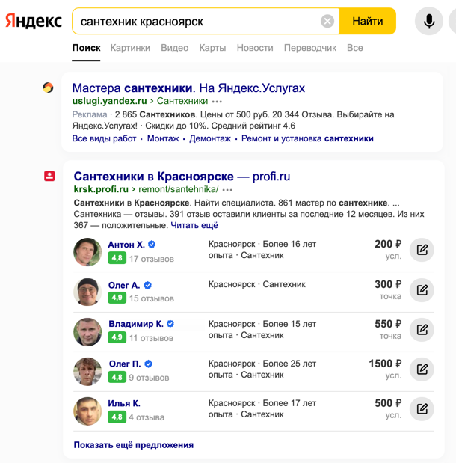Click profi.ru red favicon icon
This screenshot has height=463, width=456.
[x=49, y=176]
